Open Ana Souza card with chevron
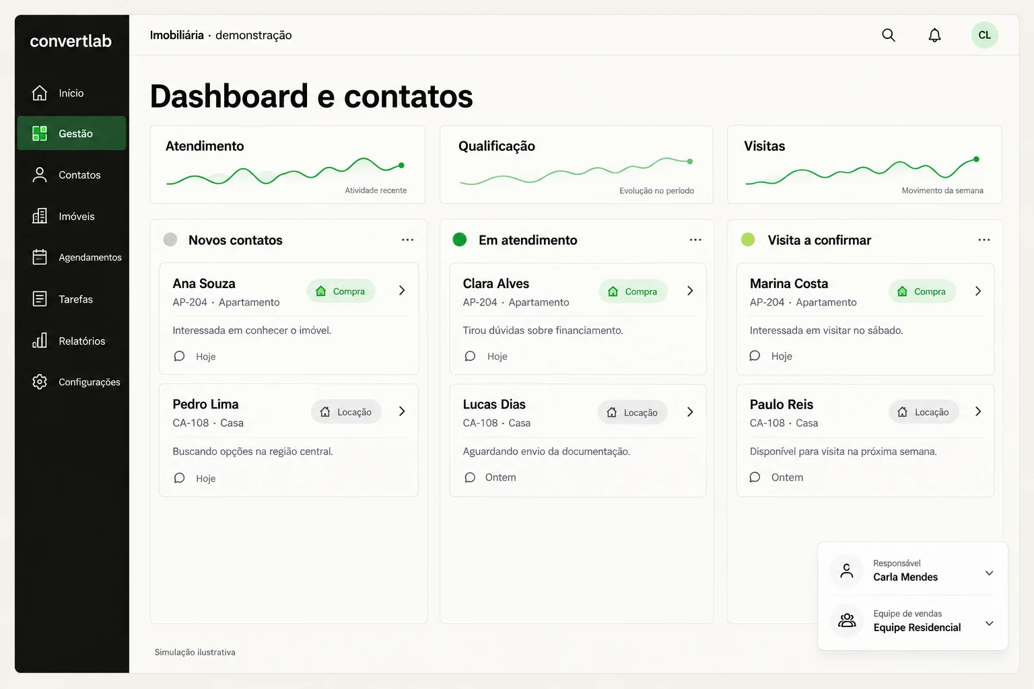The height and width of the screenshot is (689, 1034). pyautogui.click(x=402, y=291)
